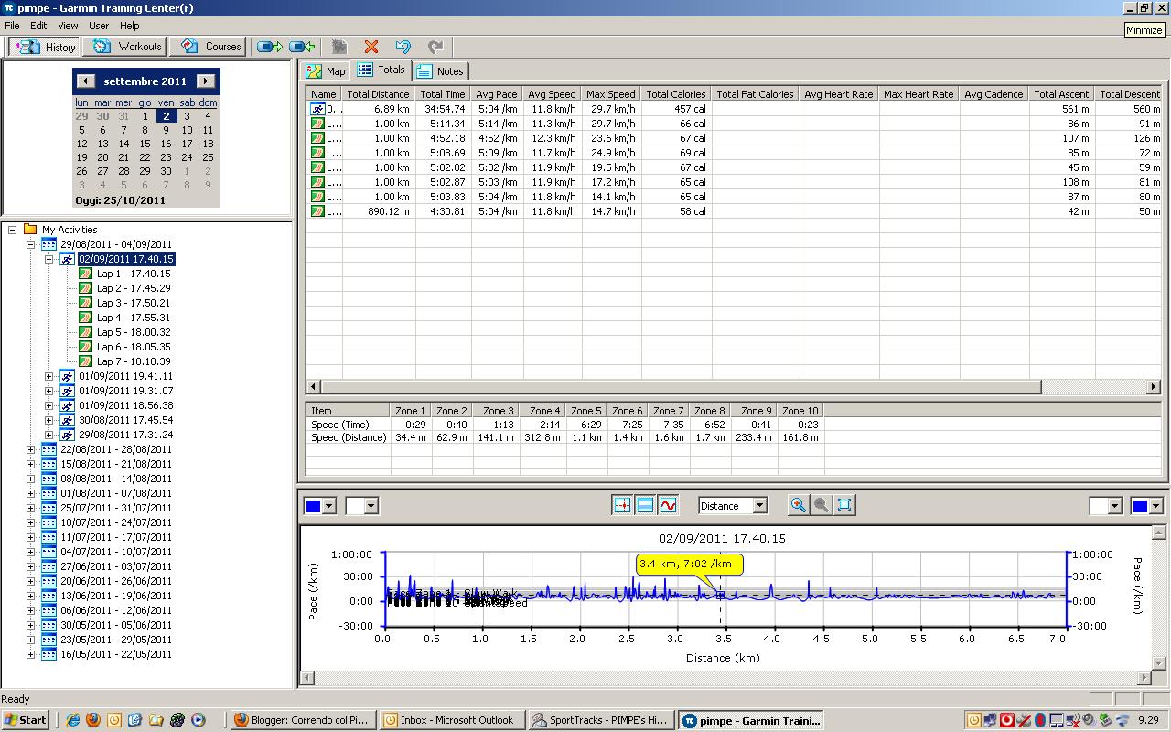Open the User menu
Viewport: 1171px width, 732px height.
98,26
